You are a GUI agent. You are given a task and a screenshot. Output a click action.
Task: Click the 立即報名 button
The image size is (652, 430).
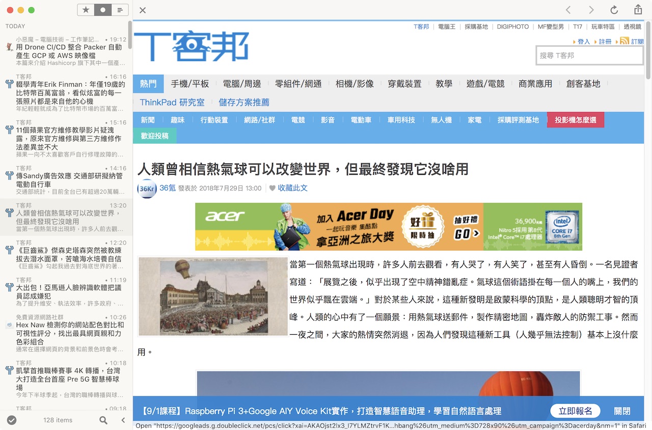click(x=575, y=411)
